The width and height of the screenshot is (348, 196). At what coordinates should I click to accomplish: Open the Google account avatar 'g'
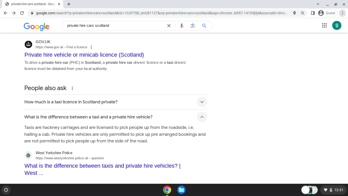pos(337,25)
